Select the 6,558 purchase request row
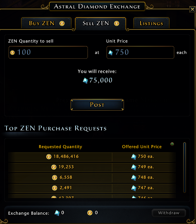The width and height of the screenshot is (196, 224). coord(92,178)
